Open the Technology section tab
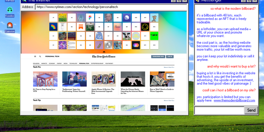The height and width of the screenshot is (132, 264). point(73,63)
